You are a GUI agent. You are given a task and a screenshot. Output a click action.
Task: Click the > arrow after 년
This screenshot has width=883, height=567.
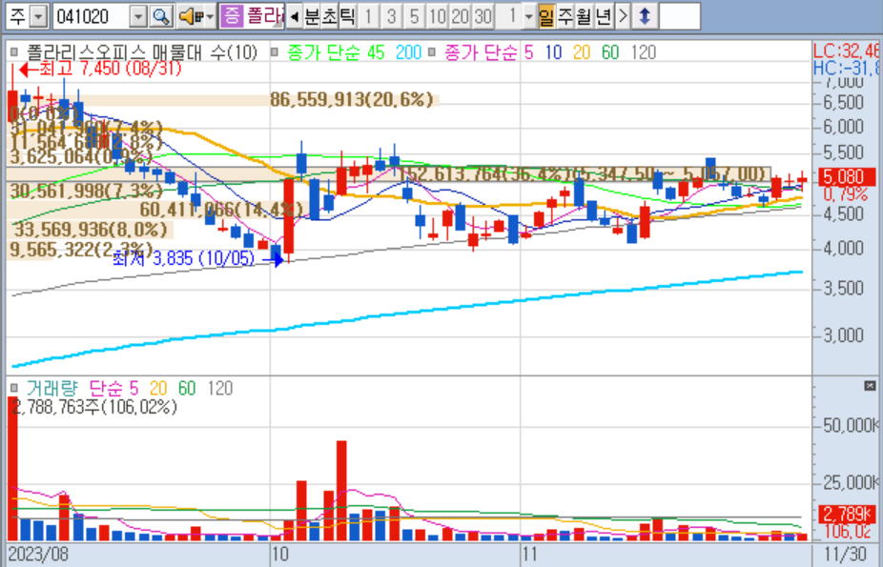(x=623, y=16)
